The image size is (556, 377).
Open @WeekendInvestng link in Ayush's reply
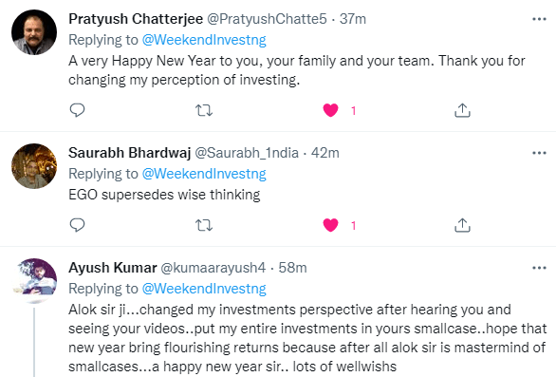point(204,289)
